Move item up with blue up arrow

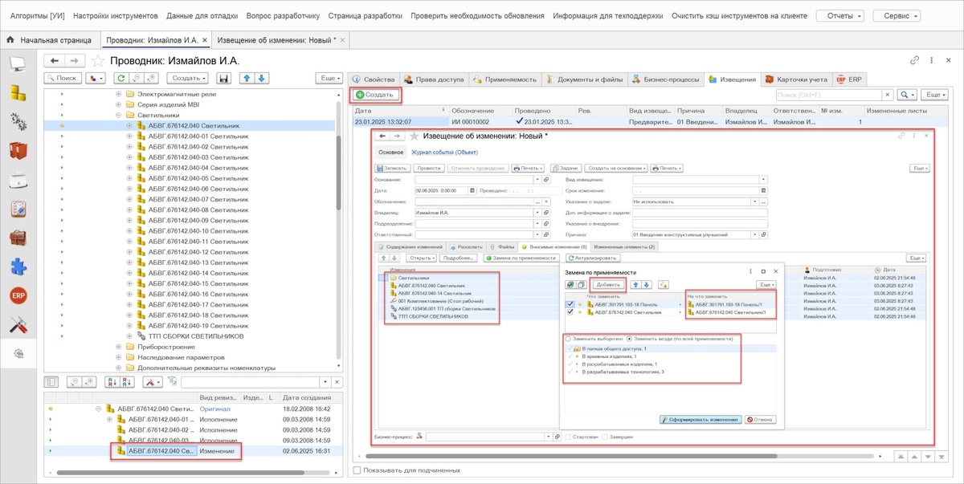pos(247,78)
